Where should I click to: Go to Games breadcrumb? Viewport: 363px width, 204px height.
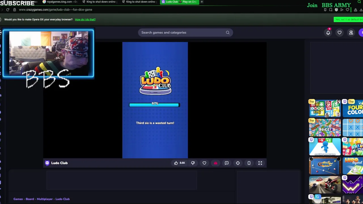tap(18, 199)
